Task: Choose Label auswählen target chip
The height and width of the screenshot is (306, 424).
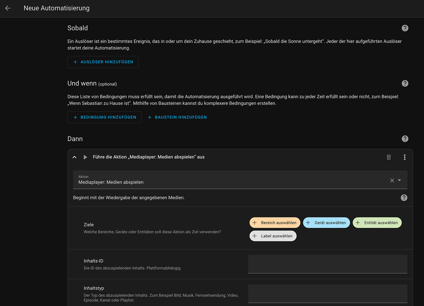Action: coord(273,236)
